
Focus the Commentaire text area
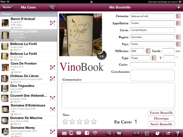[118, 96]
